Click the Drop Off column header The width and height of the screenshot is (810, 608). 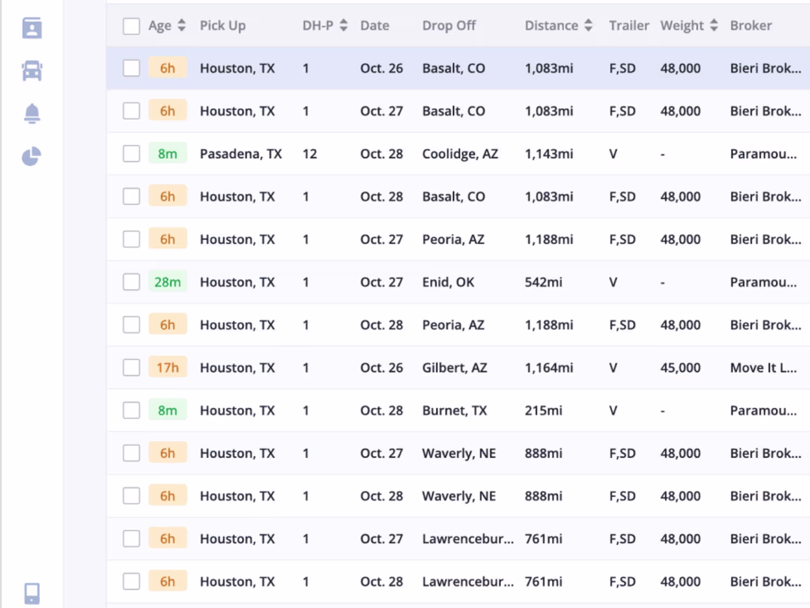pyautogui.click(x=449, y=25)
